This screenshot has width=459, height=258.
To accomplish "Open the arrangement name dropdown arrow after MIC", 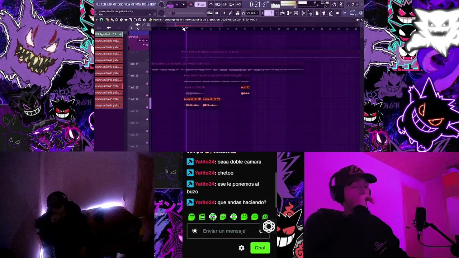I will point(257,20).
